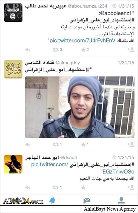Open the Notifications bell tab

click(x=52, y=201)
